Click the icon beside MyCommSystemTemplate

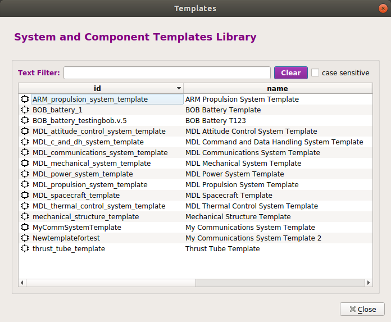pyautogui.click(x=25, y=227)
